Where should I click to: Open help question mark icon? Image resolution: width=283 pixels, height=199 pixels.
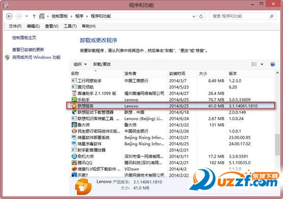coord(273,64)
